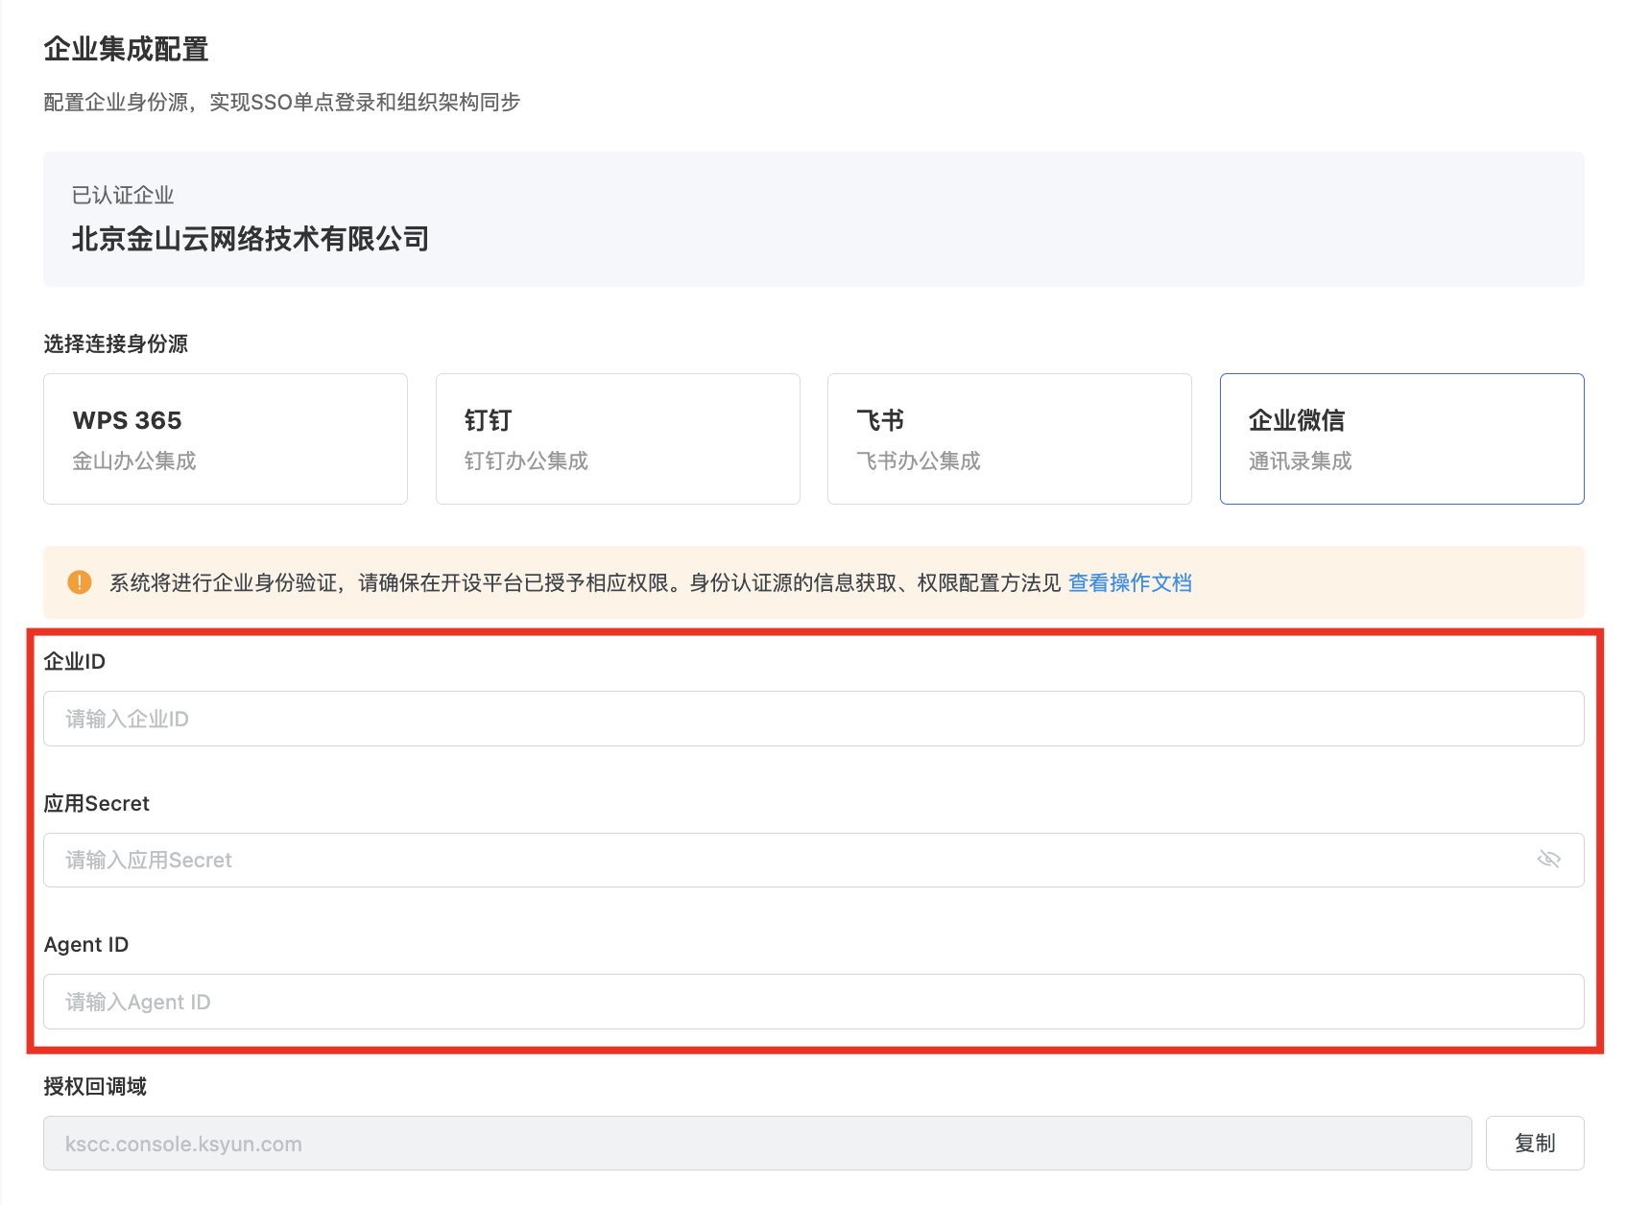Click the 已认证企业 label
1626x1205 pixels.
click(123, 196)
